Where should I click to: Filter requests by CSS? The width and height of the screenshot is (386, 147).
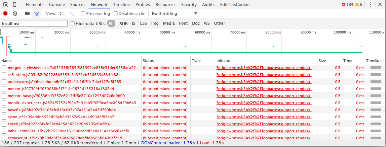[x=143, y=23]
